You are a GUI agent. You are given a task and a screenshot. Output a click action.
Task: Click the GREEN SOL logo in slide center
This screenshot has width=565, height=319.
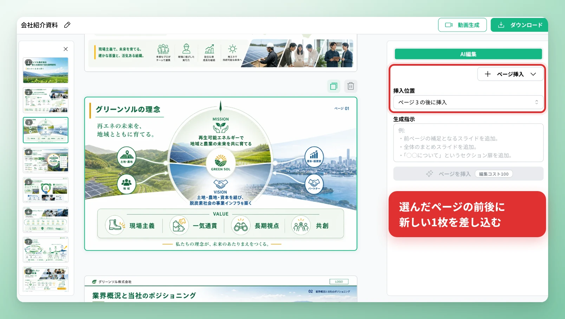[x=221, y=163]
